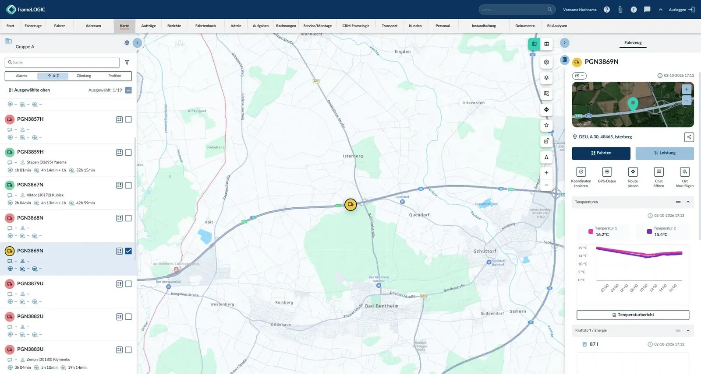Click the star favorites icon on map toolbar
Screen dimensions: 701x374
[546, 126]
